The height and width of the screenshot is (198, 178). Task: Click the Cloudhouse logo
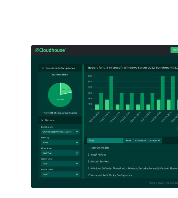click(50, 50)
